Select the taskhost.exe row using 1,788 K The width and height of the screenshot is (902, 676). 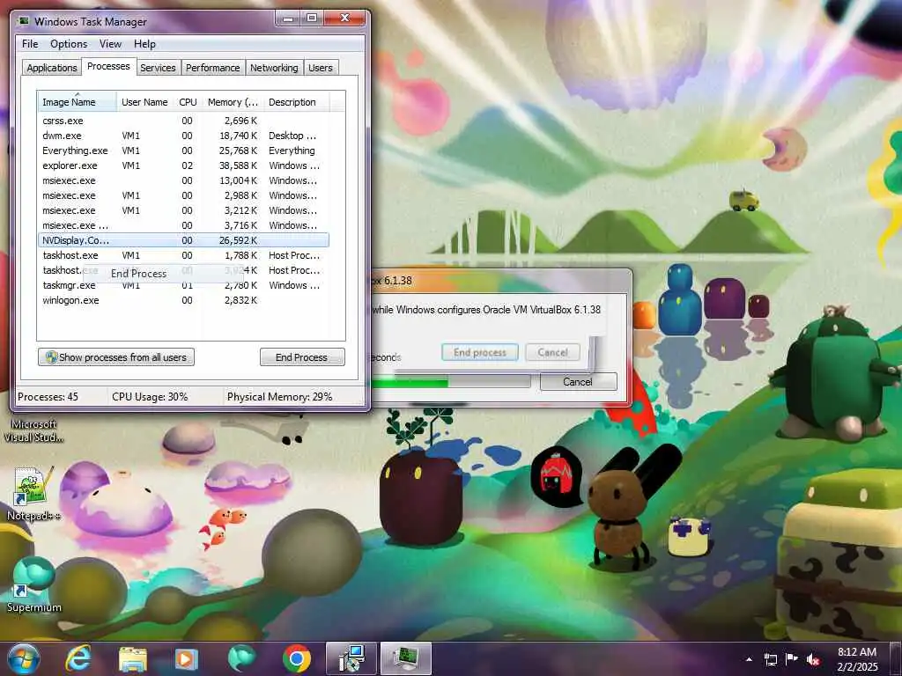click(183, 255)
